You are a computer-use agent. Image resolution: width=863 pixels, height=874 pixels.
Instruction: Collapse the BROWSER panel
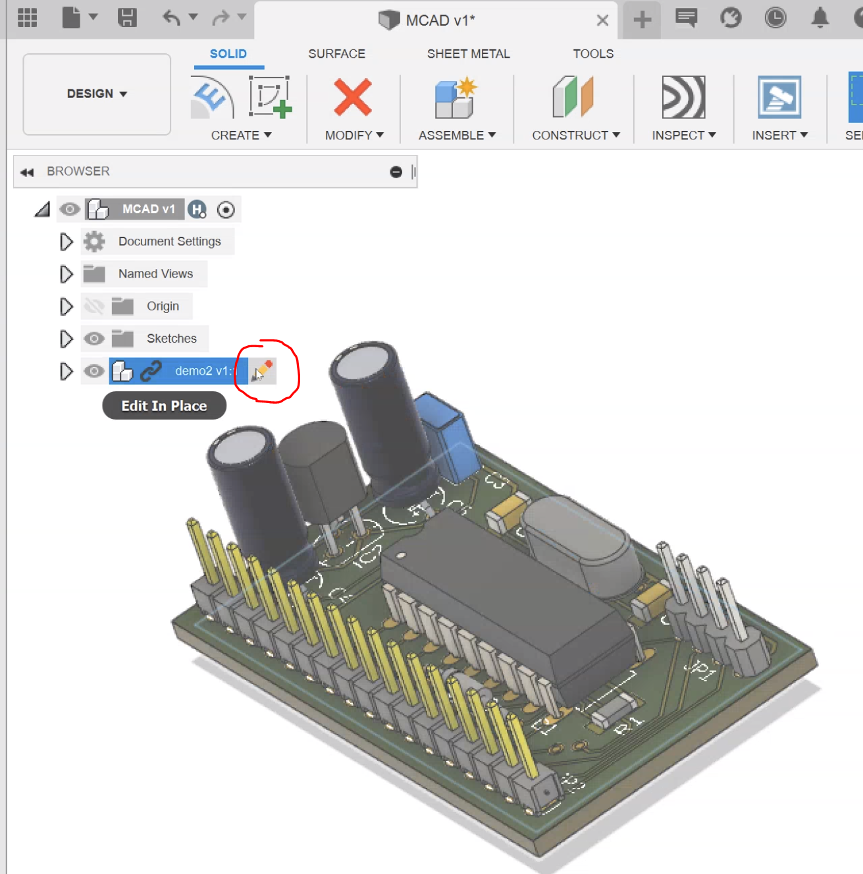point(27,172)
